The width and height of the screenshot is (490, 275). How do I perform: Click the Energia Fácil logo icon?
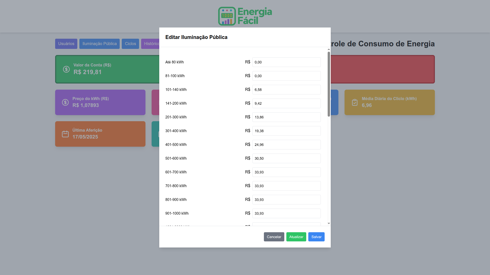[227, 16]
